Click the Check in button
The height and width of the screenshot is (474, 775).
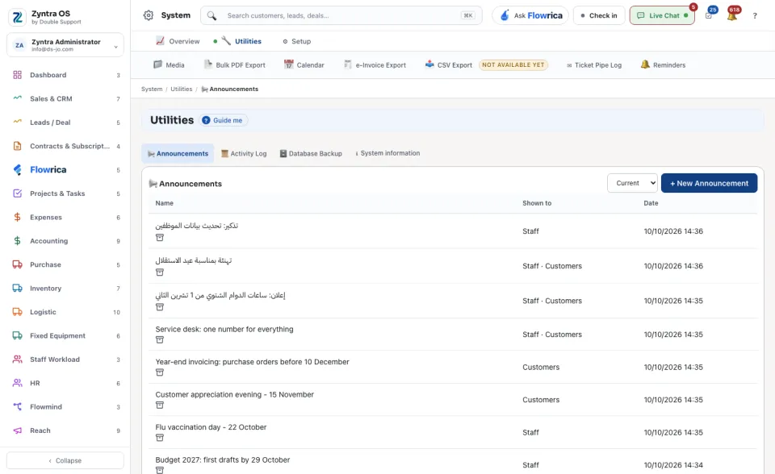(x=599, y=16)
